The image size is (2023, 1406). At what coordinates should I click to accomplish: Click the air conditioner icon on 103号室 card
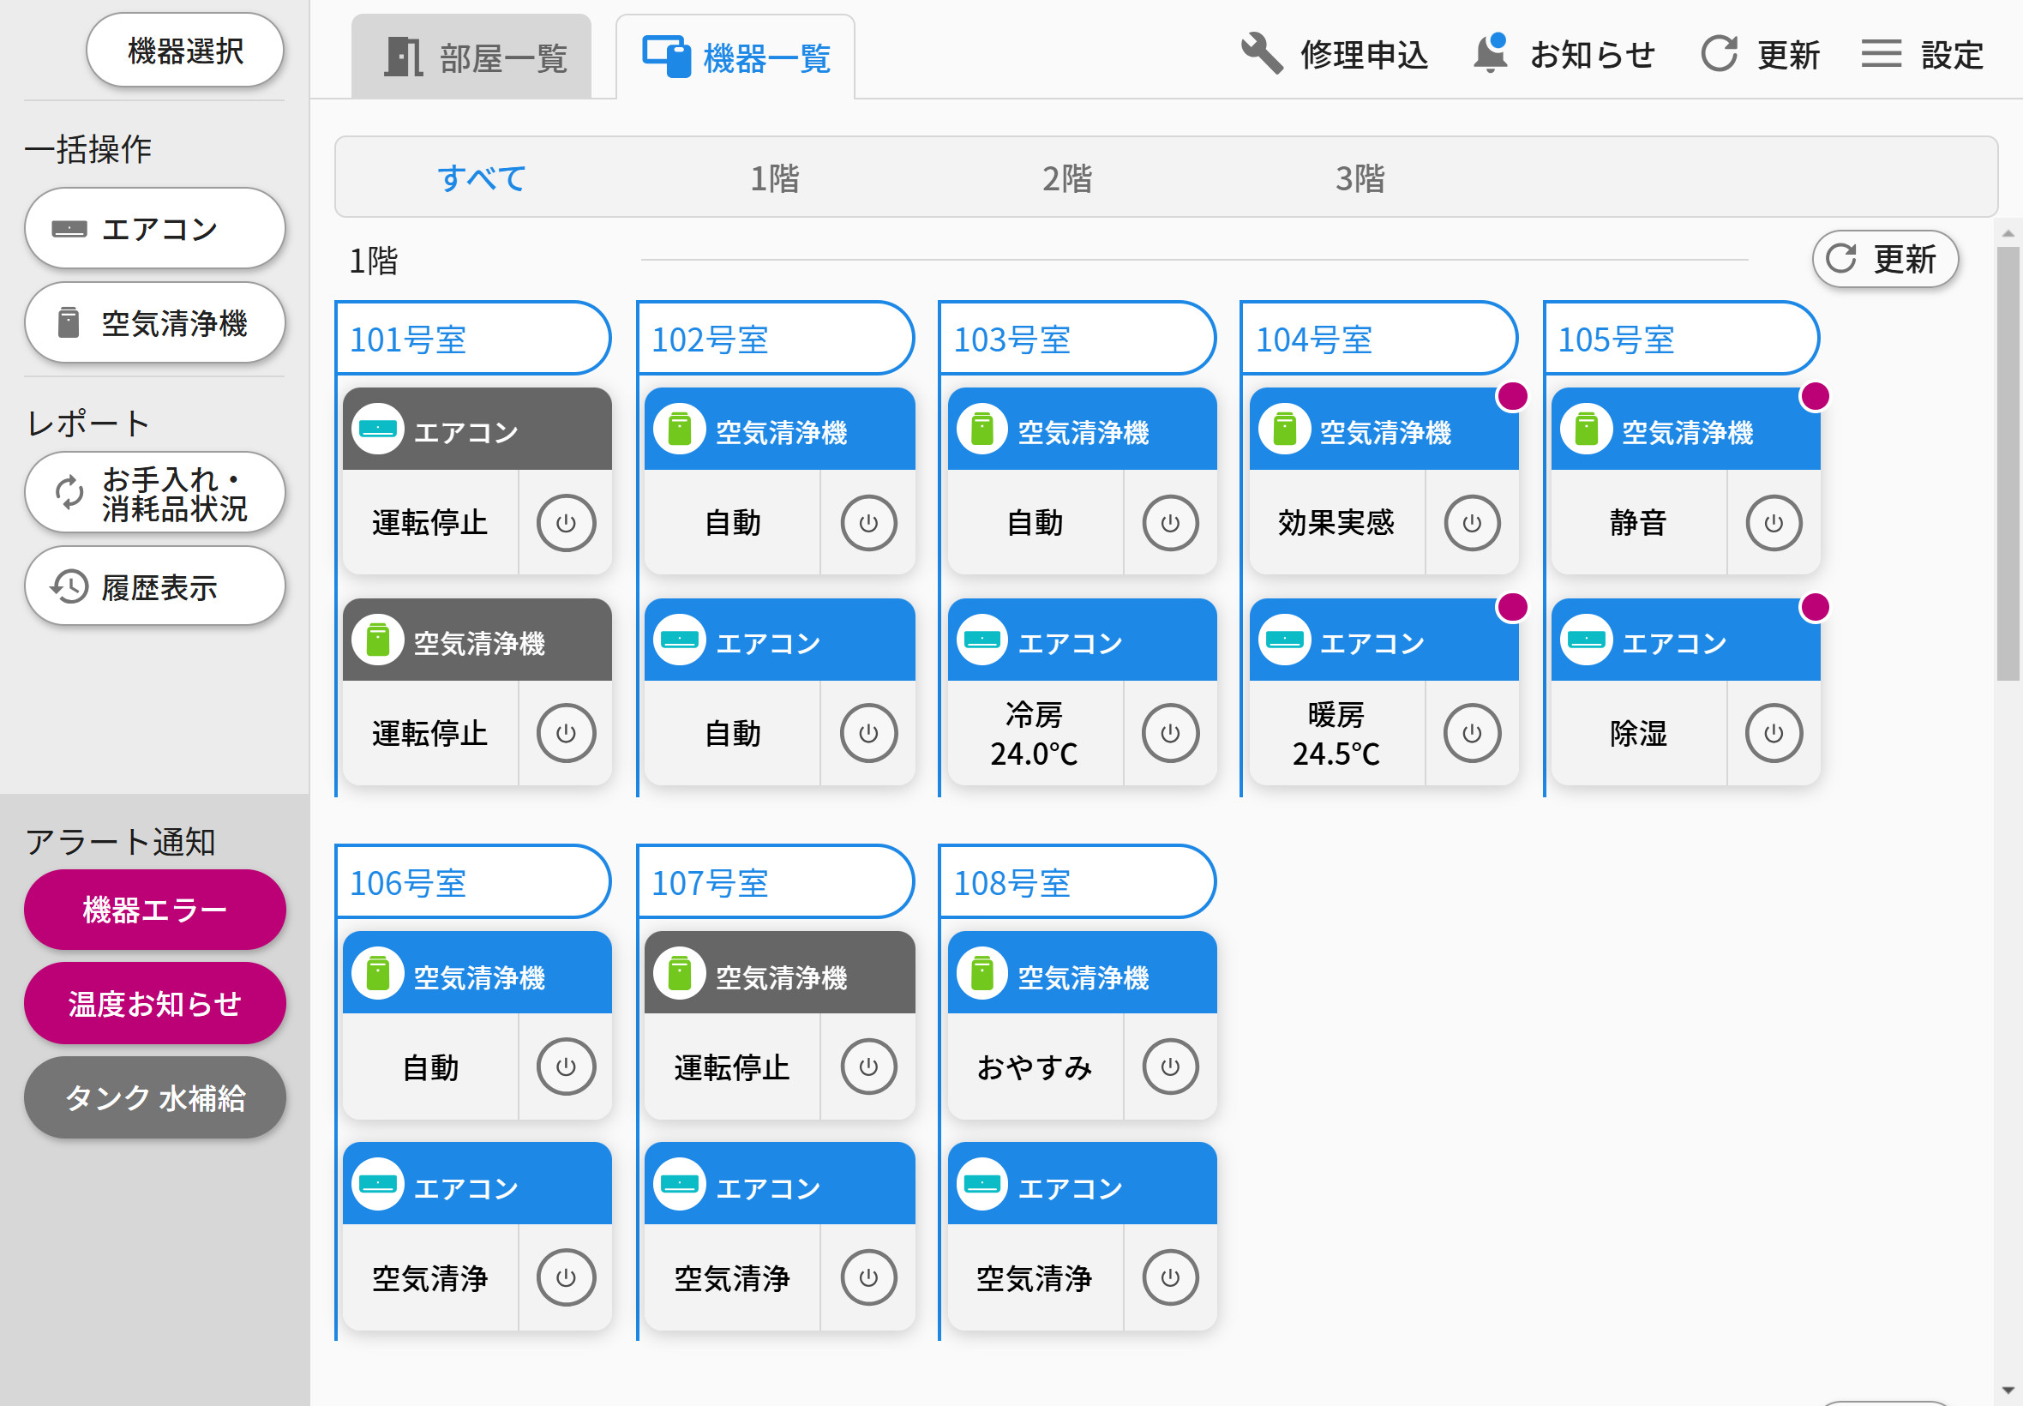pyautogui.click(x=981, y=640)
